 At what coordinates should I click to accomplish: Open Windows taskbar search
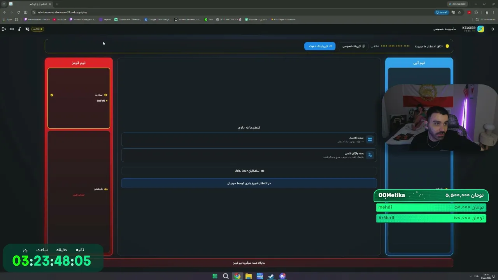coord(226,276)
